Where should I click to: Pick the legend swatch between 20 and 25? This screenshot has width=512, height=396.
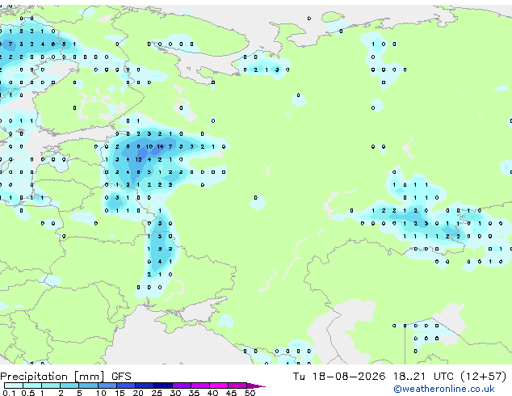coord(145,385)
